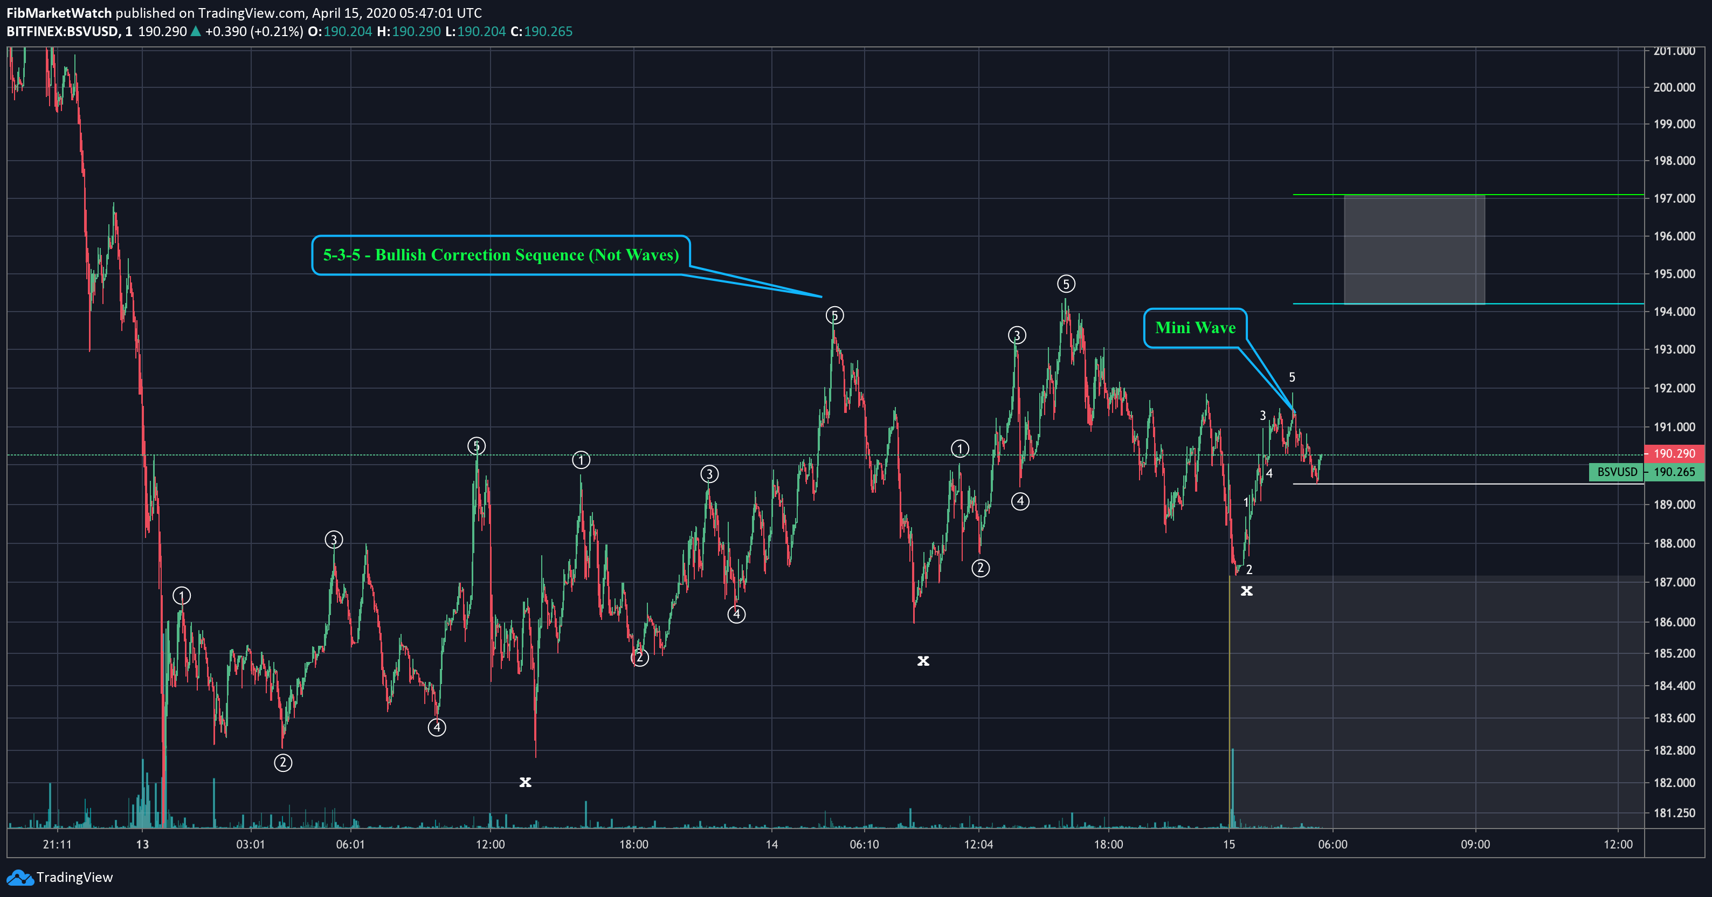
Task: Click the cyan horizontal line at 194.2
Action: pos(1468,303)
